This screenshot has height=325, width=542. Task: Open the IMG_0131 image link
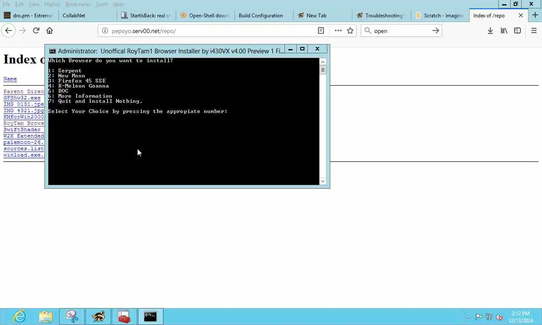point(24,104)
